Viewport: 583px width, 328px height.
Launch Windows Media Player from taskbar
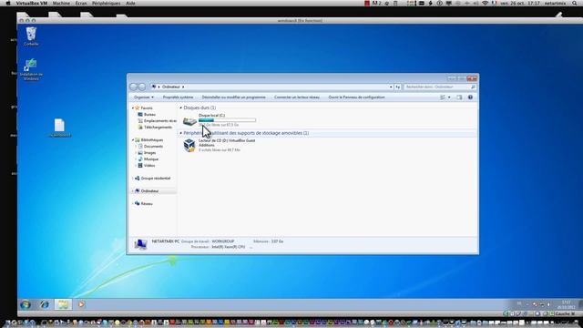tap(81, 304)
